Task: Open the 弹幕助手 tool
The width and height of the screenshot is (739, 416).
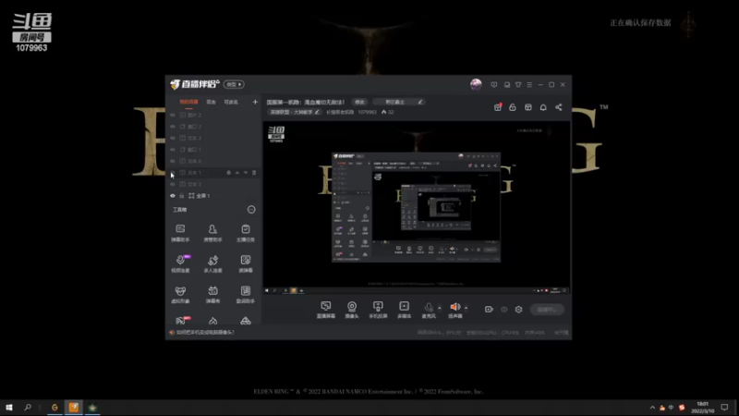Action: [x=180, y=233]
